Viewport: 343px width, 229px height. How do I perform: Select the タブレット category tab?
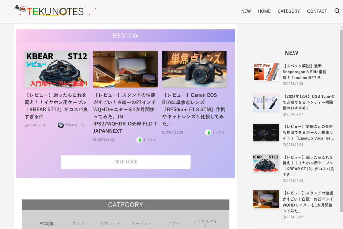pos(110,224)
